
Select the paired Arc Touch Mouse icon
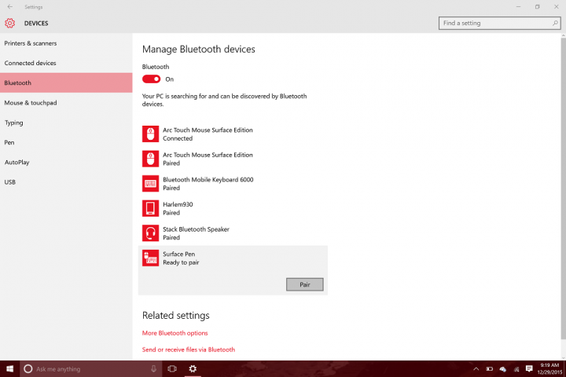(x=150, y=159)
